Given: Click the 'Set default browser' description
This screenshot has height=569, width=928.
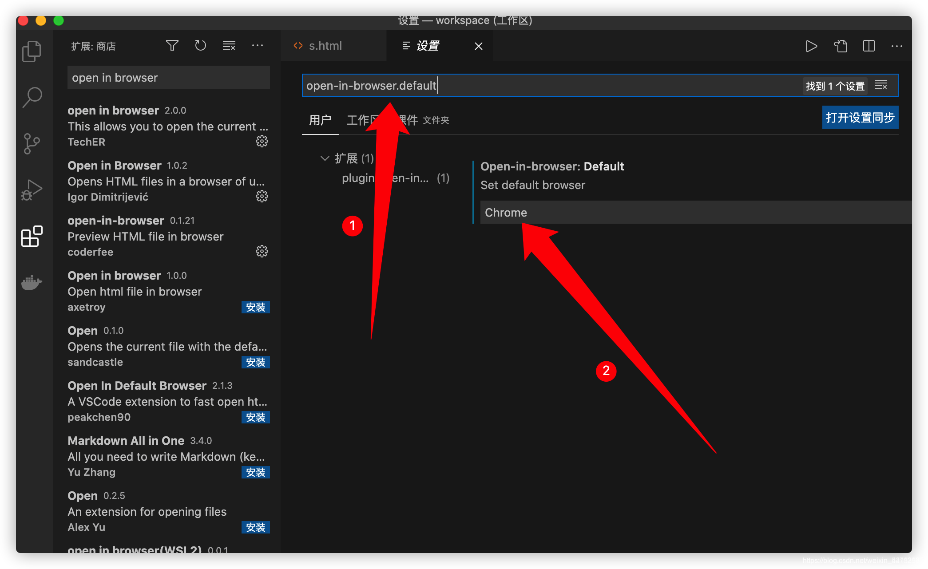Looking at the screenshot, I should (533, 185).
